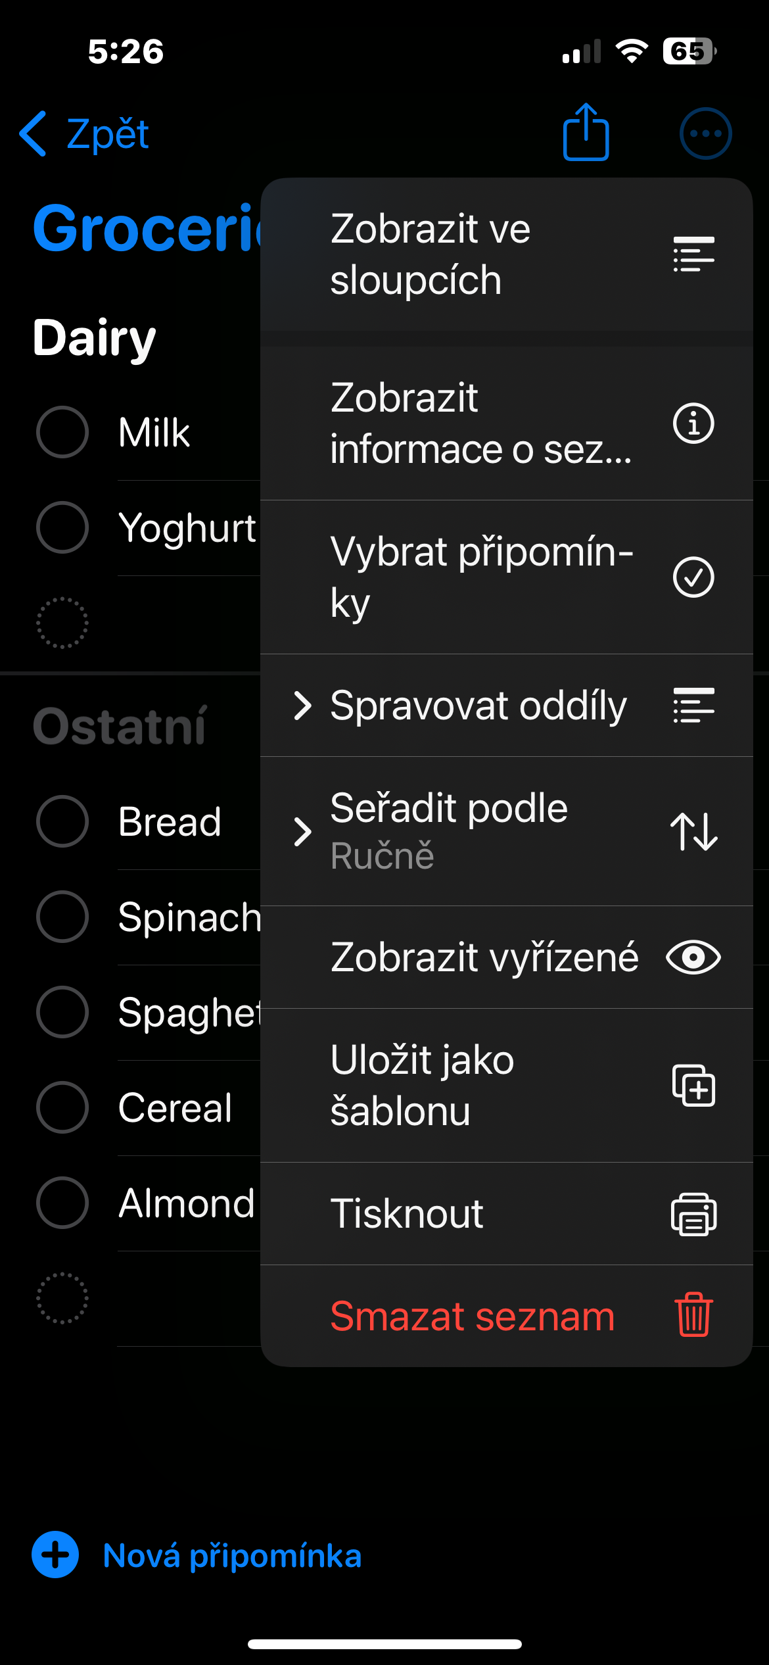Tap the Nová připomínka text link
The height and width of the screenshot is (1665, 769).
(x=232, y=1556)
